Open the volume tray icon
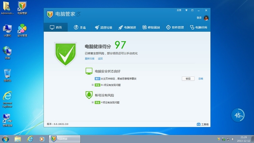Viewport: 254px width, 143px height. tap(233, 139)
